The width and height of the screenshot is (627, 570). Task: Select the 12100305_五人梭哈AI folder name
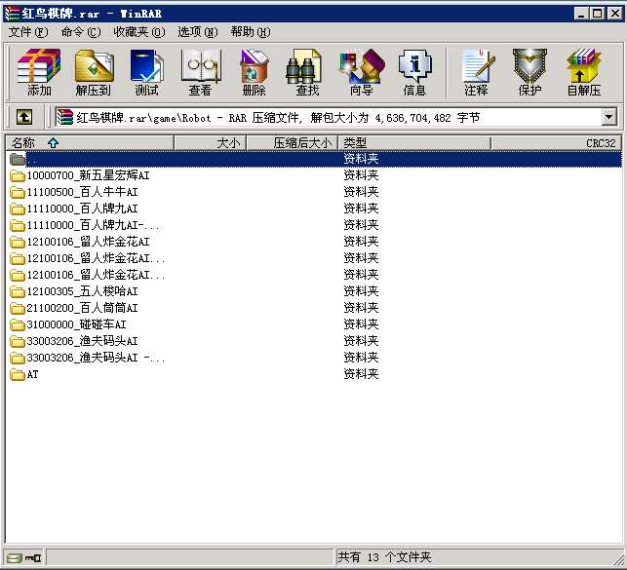(82, 292)
